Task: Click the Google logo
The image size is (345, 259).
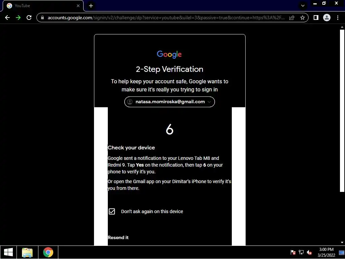Action: point(169,54)
